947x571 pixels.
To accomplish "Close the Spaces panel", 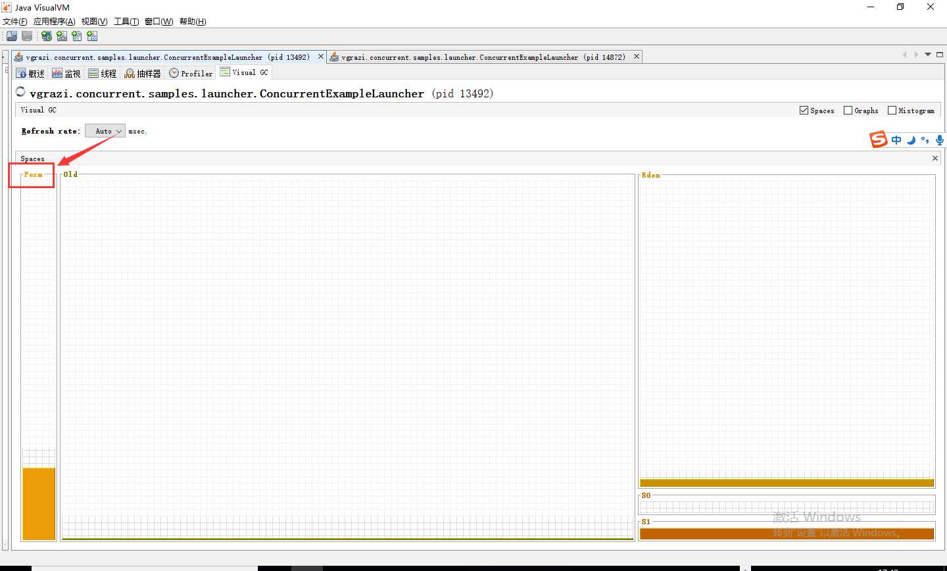I will point(935,158).
